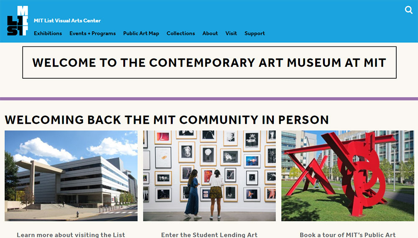Open the Visit page

pyautogui.click(x=231, y=33)
